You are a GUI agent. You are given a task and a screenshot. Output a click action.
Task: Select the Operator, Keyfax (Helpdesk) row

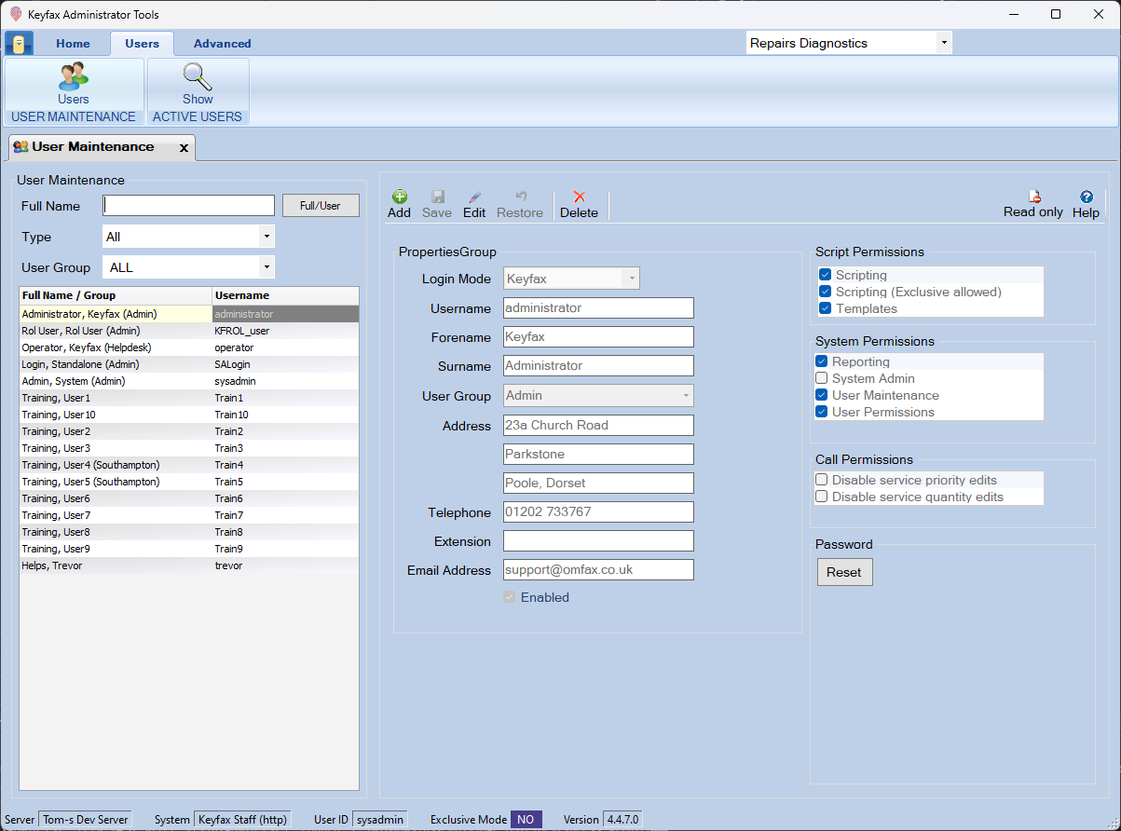189,347
